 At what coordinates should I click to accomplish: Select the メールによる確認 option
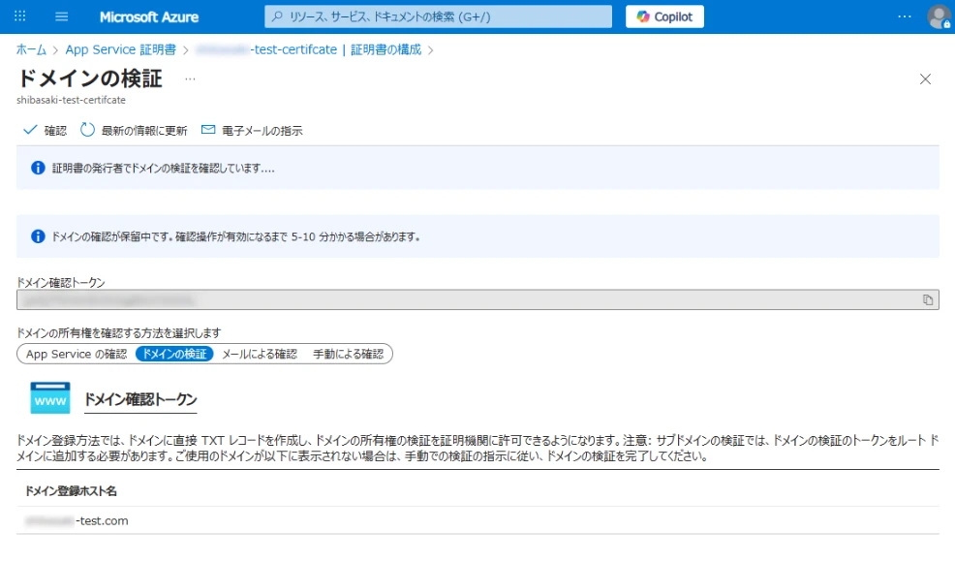(x=259, y=354)
